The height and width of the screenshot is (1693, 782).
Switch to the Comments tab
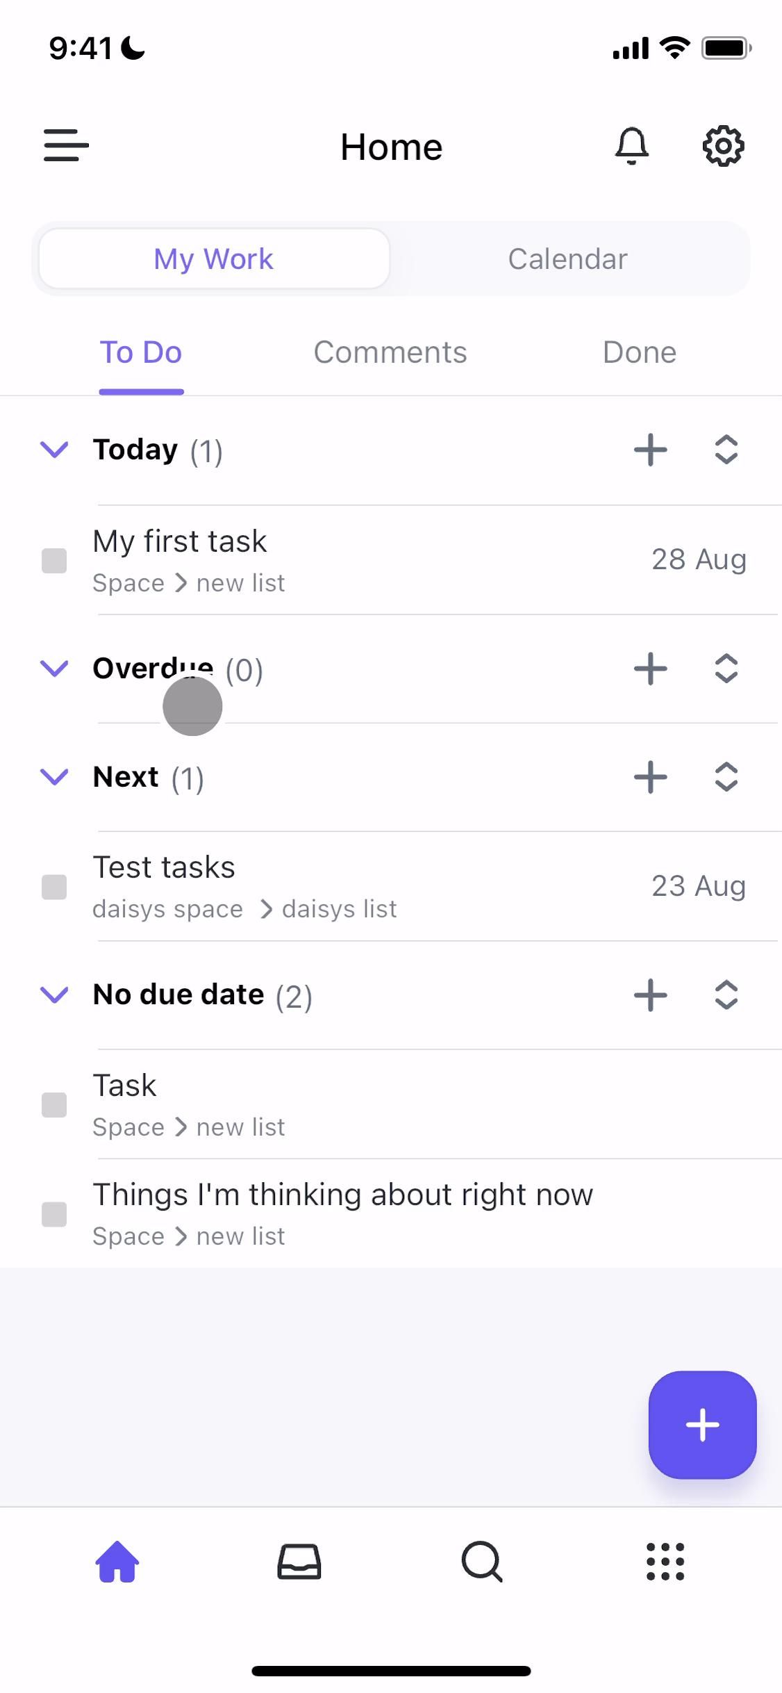tap(390, 352)
